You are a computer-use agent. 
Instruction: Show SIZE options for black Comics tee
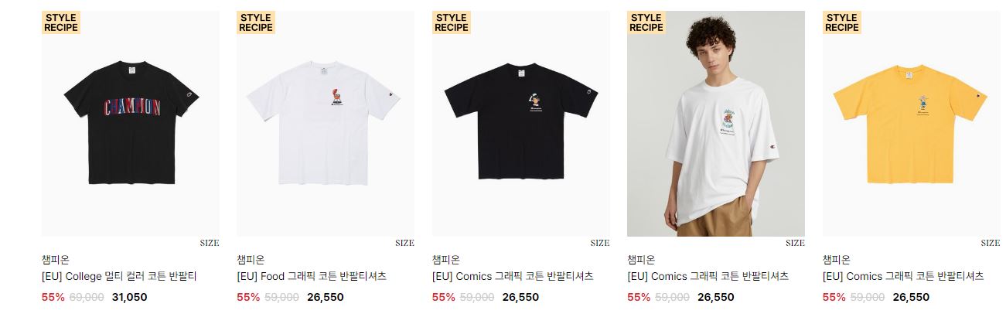tap(600, 243)
